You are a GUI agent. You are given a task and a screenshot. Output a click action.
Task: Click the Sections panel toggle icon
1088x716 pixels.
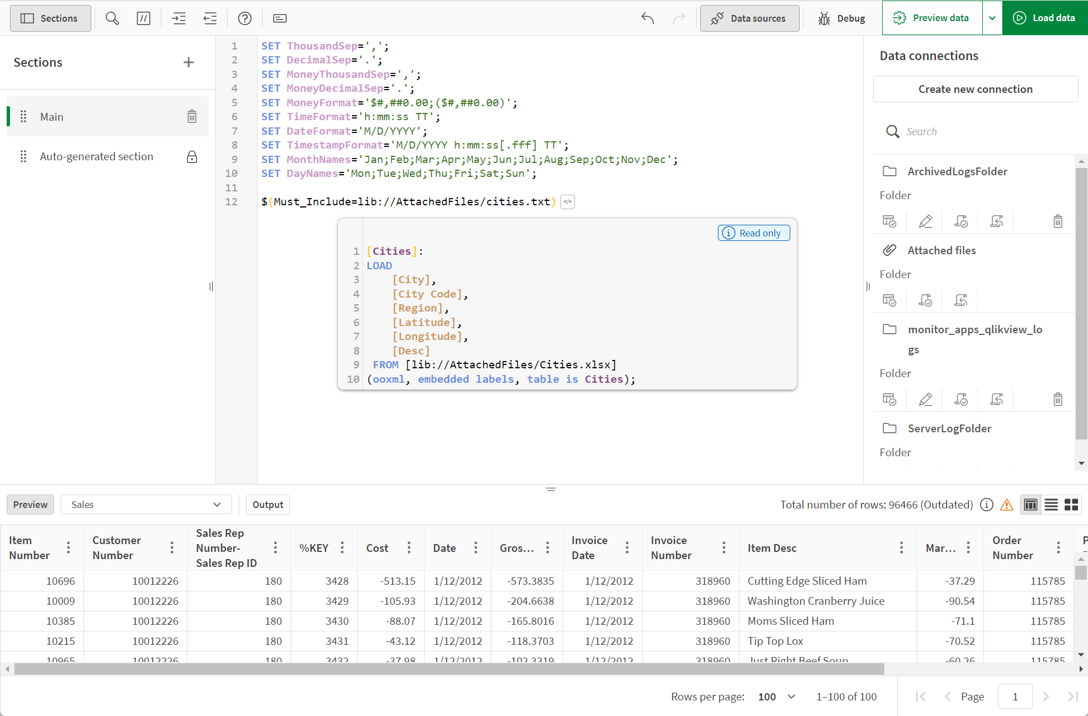(50, 18)
